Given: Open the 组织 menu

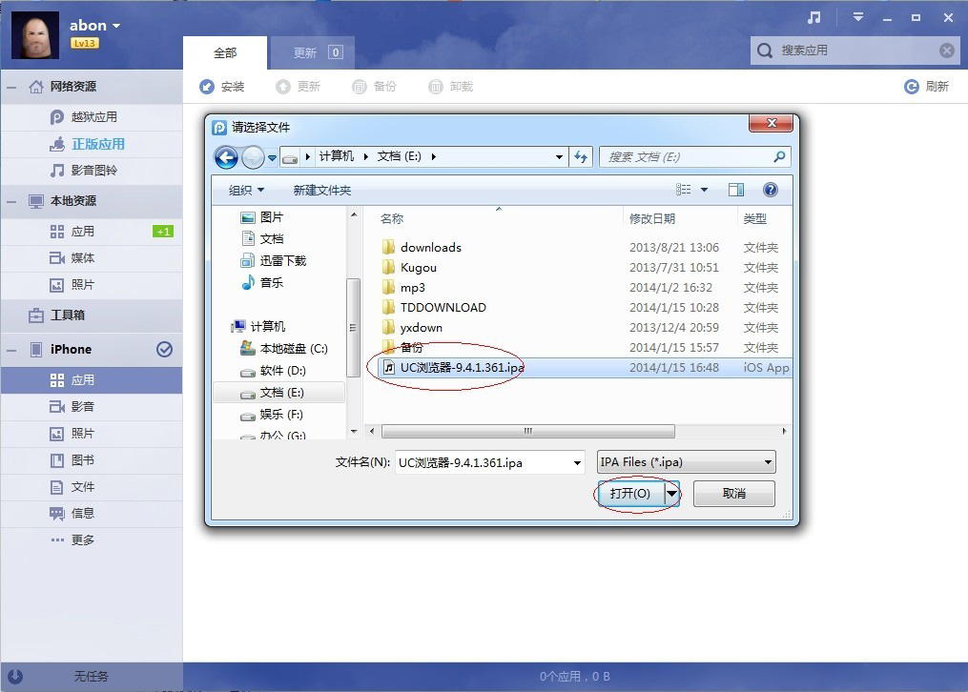Looking at the screenshot, I should 246,191.
